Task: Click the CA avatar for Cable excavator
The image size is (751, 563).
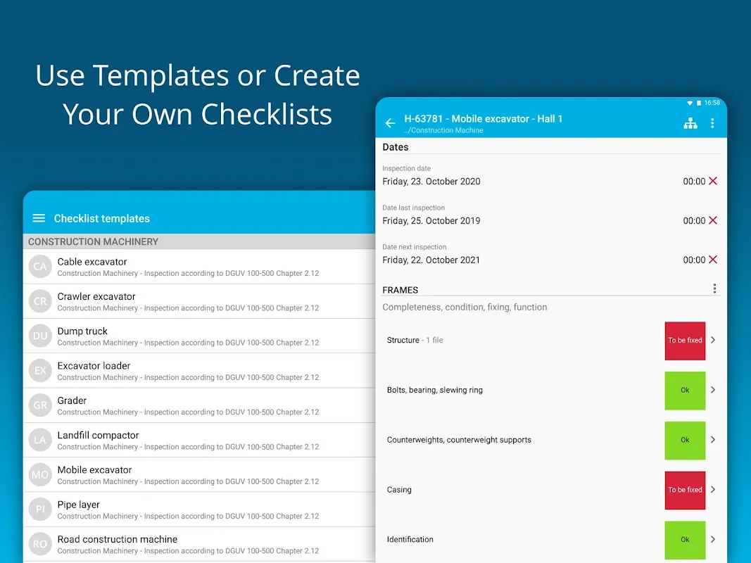Action: click(x=40, y=267)
